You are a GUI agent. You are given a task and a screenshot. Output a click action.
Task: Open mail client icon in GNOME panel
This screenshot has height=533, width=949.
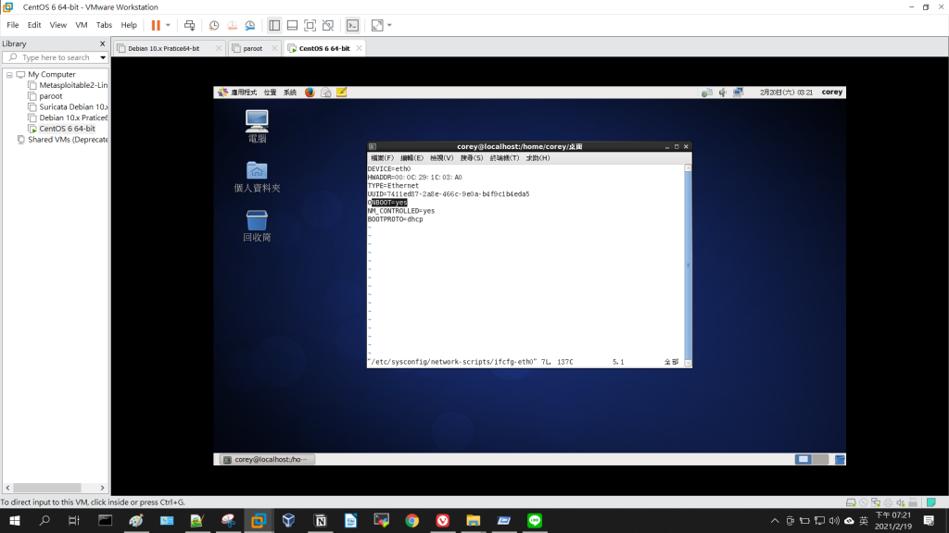pos(325,93)
